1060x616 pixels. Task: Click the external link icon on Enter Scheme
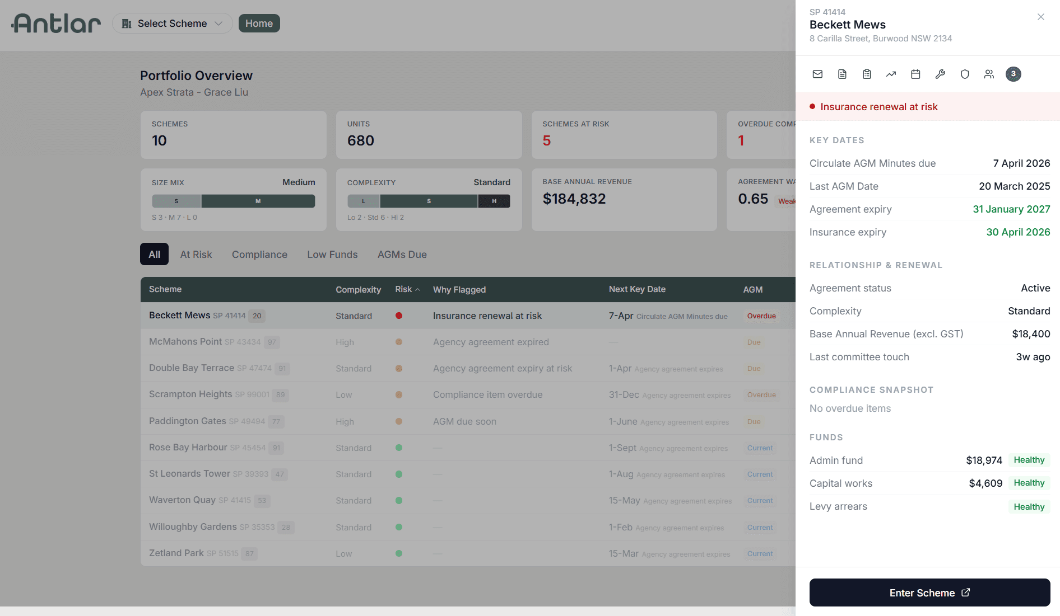965,593
